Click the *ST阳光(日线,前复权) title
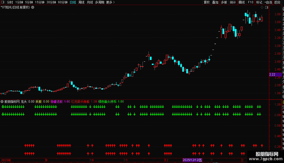 click(x=15, y=8)
